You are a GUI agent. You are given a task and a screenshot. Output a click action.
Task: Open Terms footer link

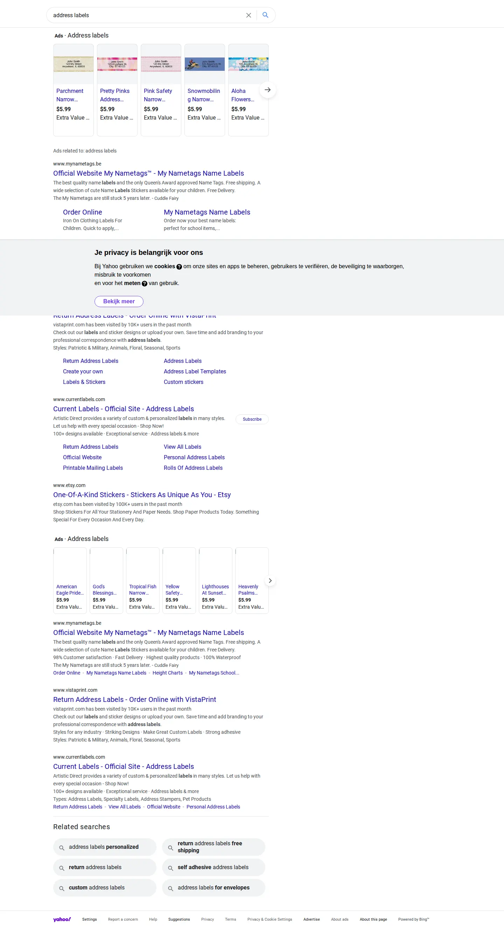[230, 920]
